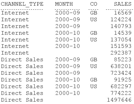Click sales value 137054
The height and width of the screenshot is (104, 134).
pos(121,40)
